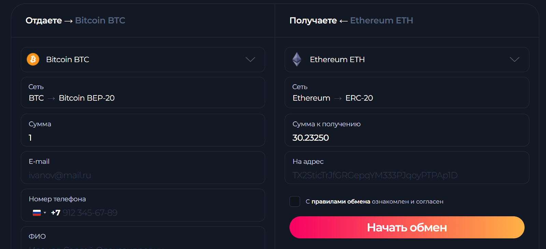Screen dimensions: 546x249
Task: Click the На адрес wallet address field
Action: coord(406,175)
